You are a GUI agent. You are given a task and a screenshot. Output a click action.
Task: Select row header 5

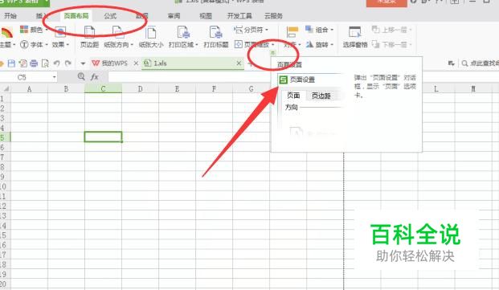(x=5, y=137)
